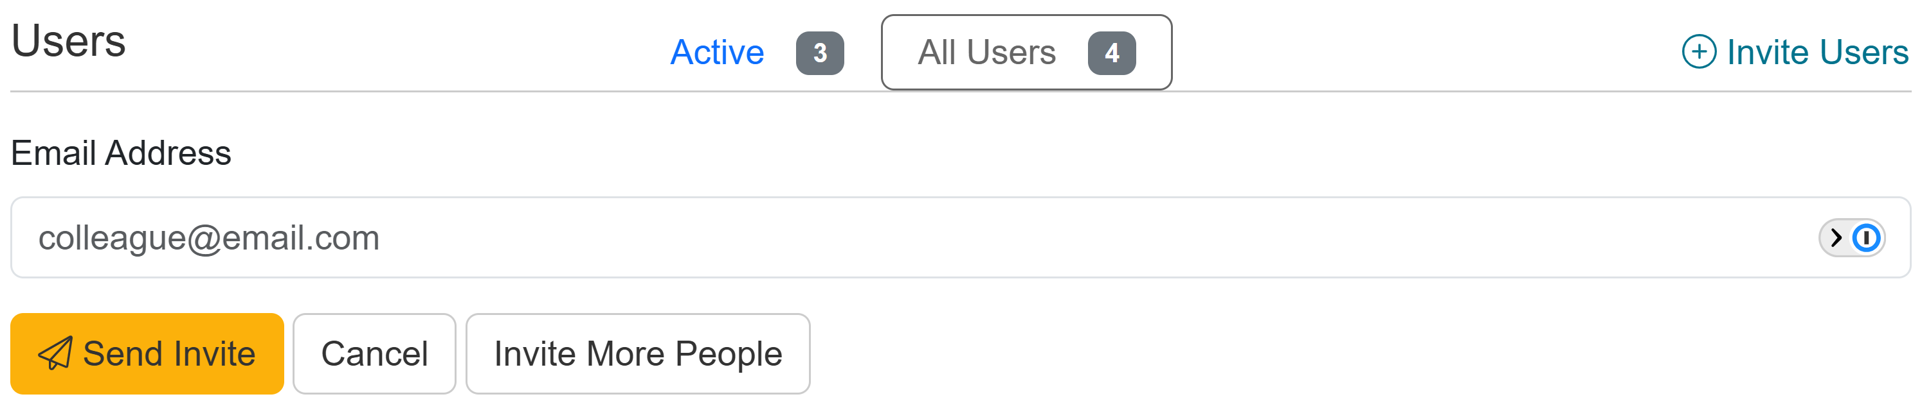Click the paper plane icon on Send Invite
The width and height of the screenshot is (1931, 408).
pos(55,353)
